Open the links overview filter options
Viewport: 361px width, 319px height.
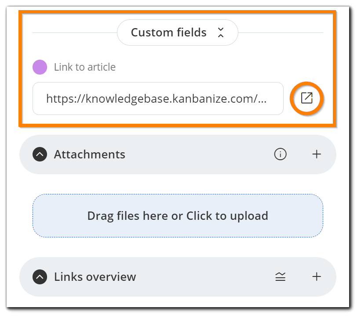click(281, 277)
